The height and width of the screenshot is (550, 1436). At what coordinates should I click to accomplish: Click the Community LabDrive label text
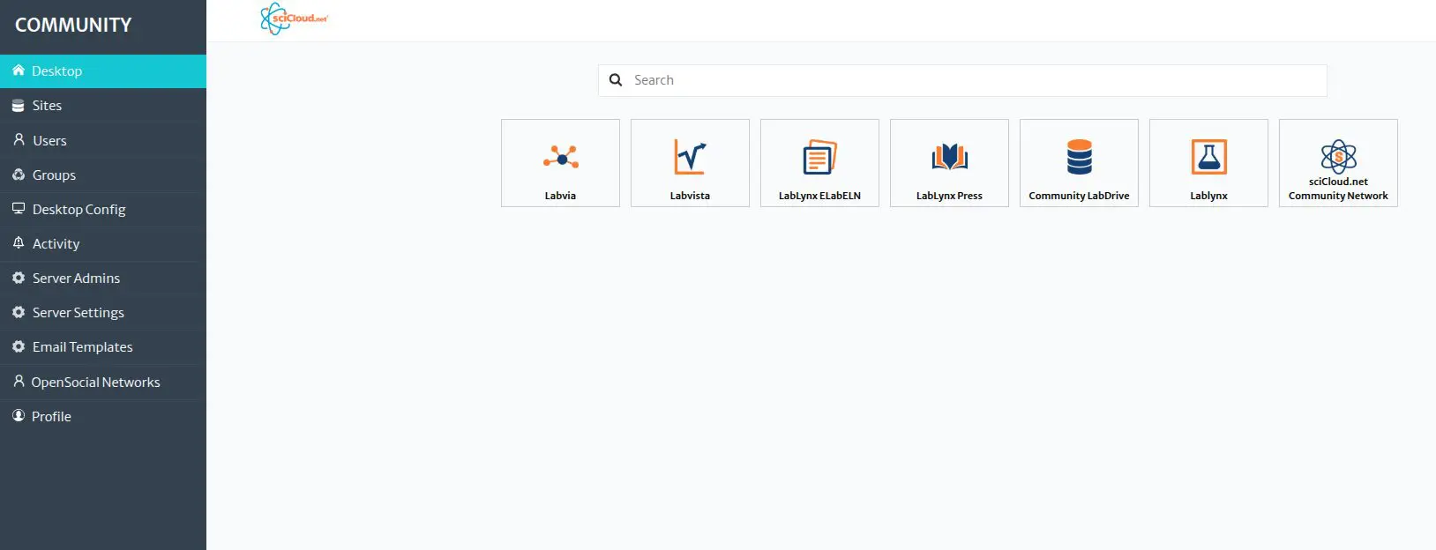pos(1079,196)
